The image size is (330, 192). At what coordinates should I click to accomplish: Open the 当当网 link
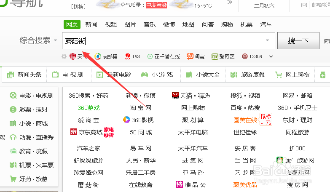pyautogui.click(x=245, y=160)
